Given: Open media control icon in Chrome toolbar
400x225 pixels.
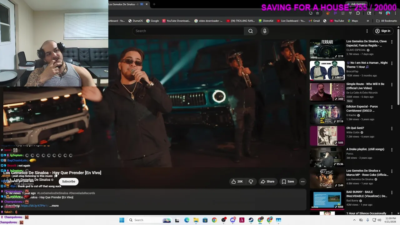Looking at the screenshot, I should pos(380,13).
